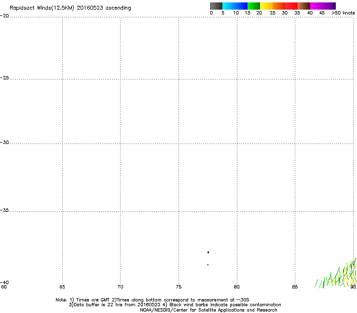
Task: Click the wind barb cluster at bottom-right
Action: 336,274
